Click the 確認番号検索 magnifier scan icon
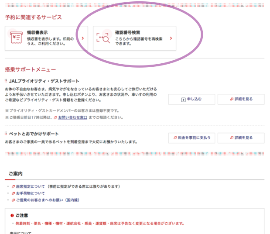The height and width of the screenshot is (234, 270). point(103,38)
